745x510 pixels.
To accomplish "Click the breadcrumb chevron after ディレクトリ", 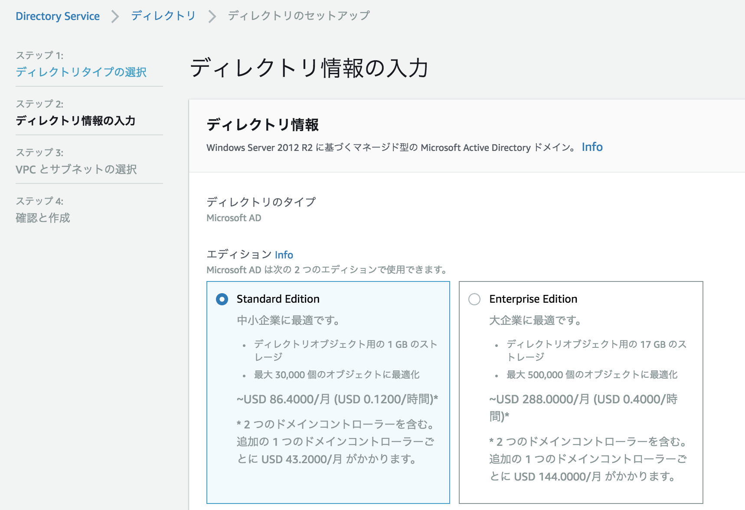I will tap(212, 16).
